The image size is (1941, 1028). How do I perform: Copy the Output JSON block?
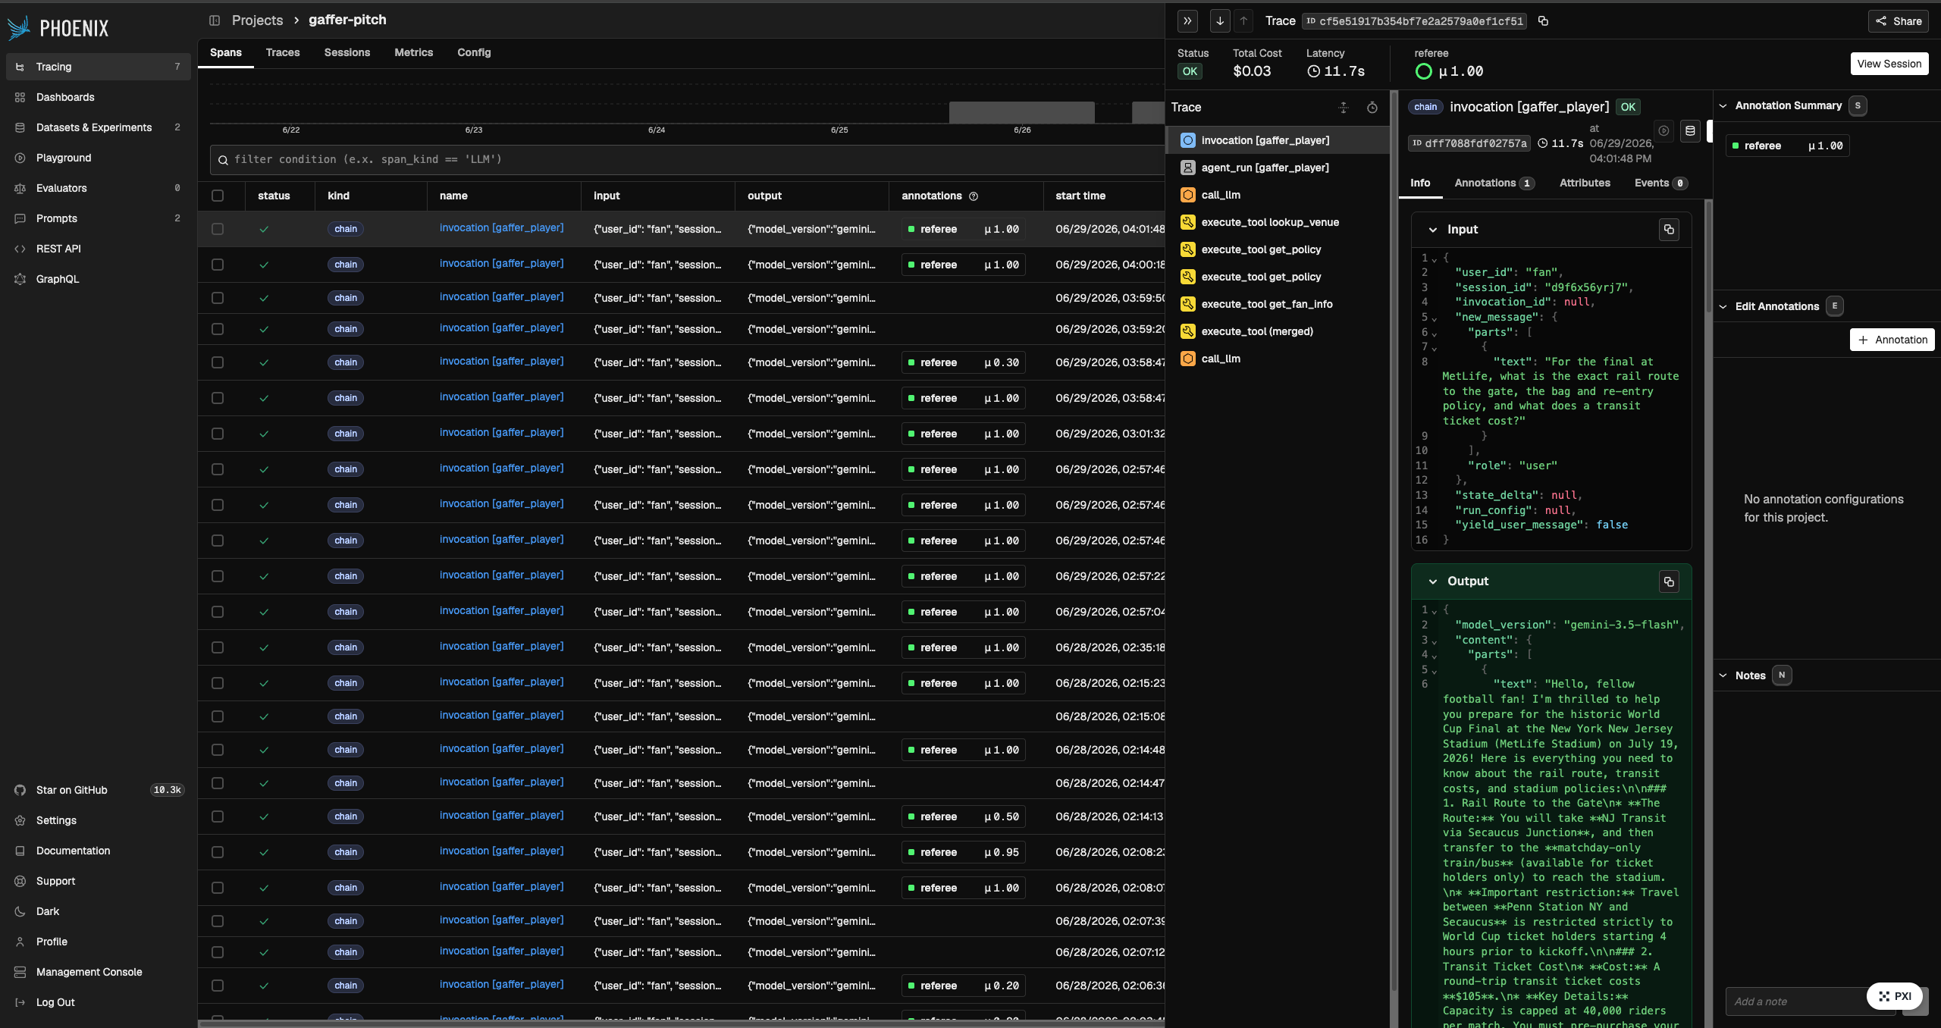[x=1669, y=581]
